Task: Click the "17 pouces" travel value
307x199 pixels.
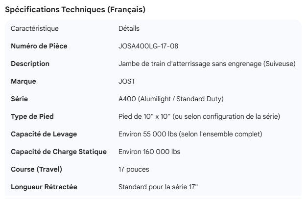Action: click(x=134, y=170)
